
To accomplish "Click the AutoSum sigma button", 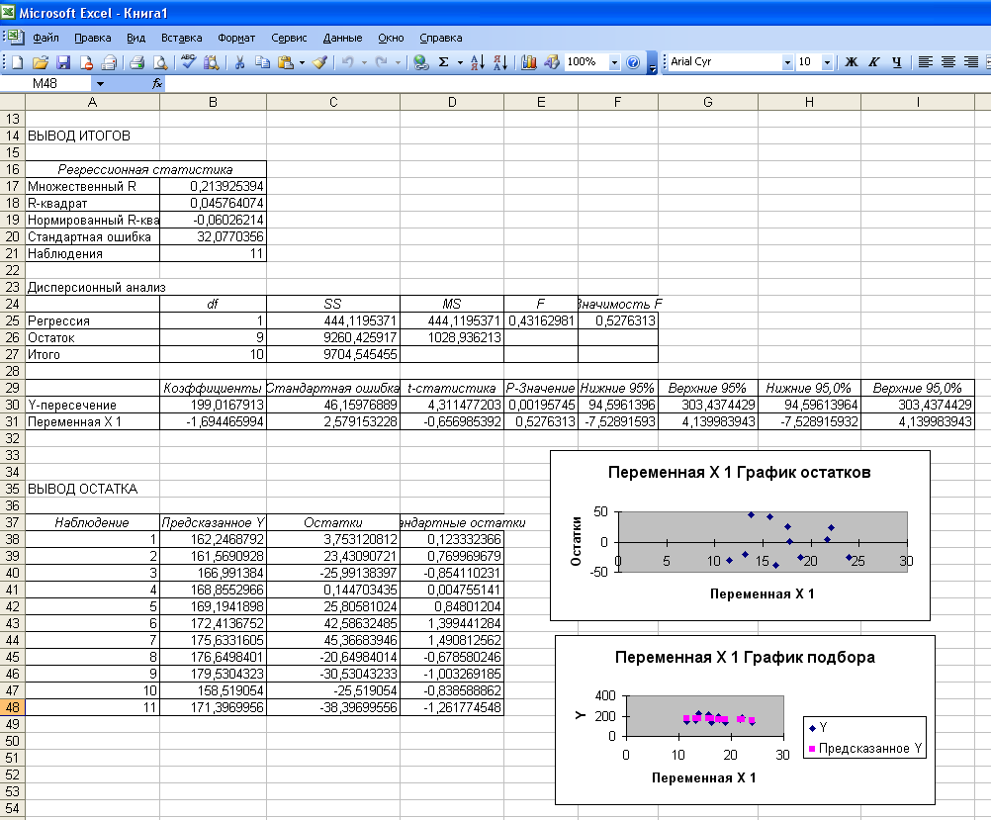I will click(444, 62).
